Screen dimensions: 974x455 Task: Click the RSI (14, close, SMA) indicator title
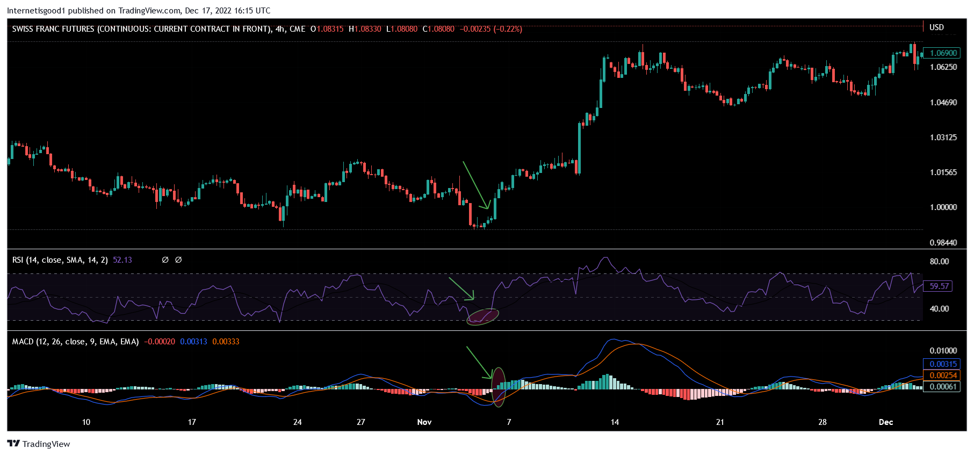[60, 260]
